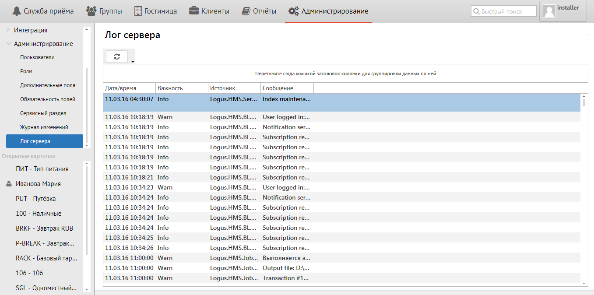Open the Иванова Мария card
The image size is (594, 295).
point(38,184)
